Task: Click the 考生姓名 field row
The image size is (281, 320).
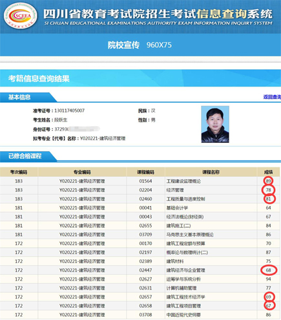Action: [x=50, y=120]
